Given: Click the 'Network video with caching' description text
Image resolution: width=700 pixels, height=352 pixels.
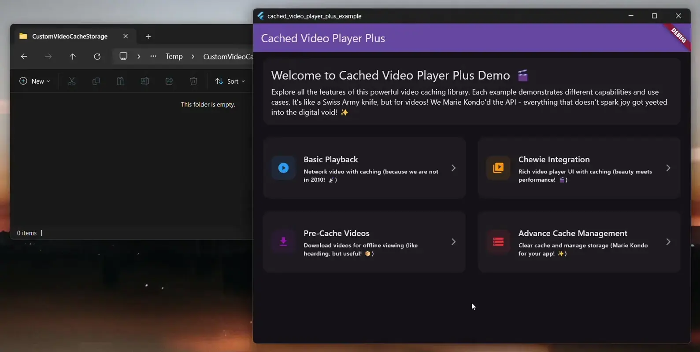Looking at the screenshot, I should [371, 176].
